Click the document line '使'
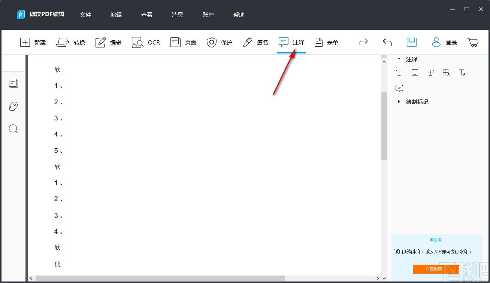The height and width of the screenshot is (283, 490). point(58,264)
